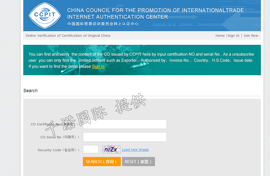This screenshot has width=270, height=176.
Task: Click the Online Verification of Certification text
Action: tap(68, 36)
